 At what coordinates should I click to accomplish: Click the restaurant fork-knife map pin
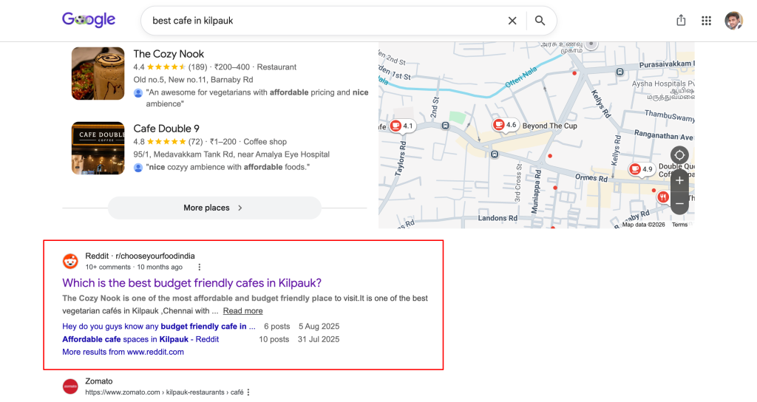click(663, 197)
